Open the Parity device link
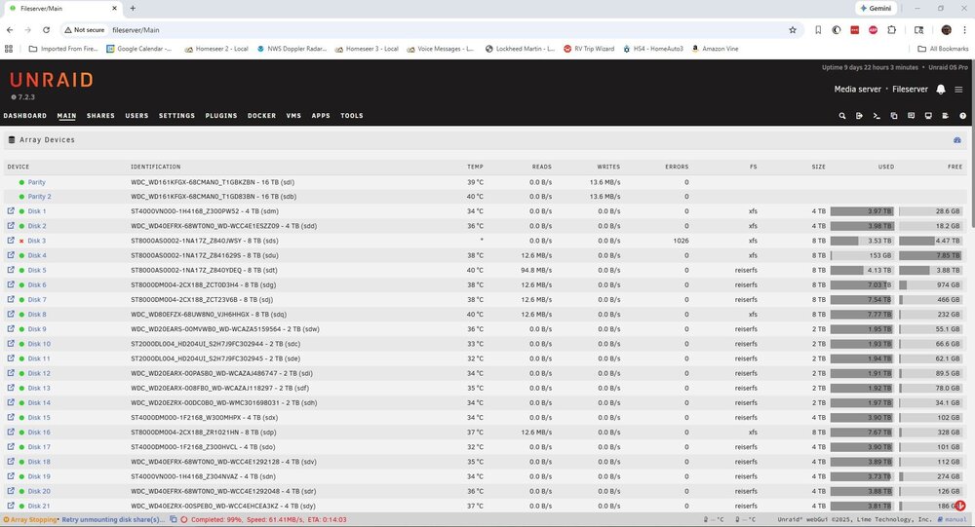975x527 pixels. 37,182
